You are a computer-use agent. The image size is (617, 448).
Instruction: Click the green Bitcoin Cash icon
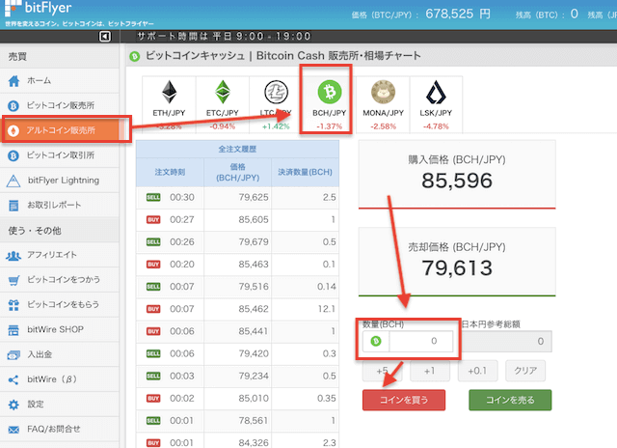coord(330,92)
